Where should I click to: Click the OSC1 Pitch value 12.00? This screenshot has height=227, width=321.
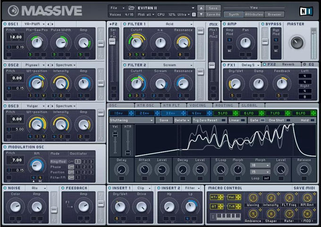tap(16, 37)
